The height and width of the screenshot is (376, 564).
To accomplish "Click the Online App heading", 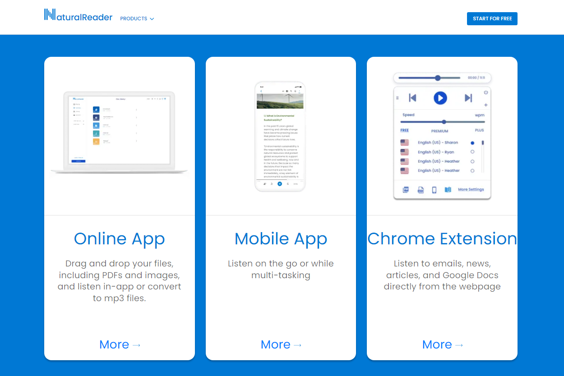I will 120,239.
